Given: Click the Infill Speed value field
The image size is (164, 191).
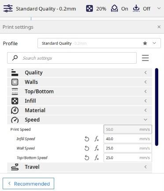Looking at the screenshot, I should coord(128,139).
